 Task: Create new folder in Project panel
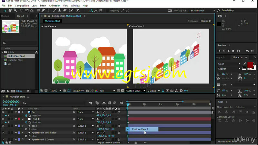8,91
